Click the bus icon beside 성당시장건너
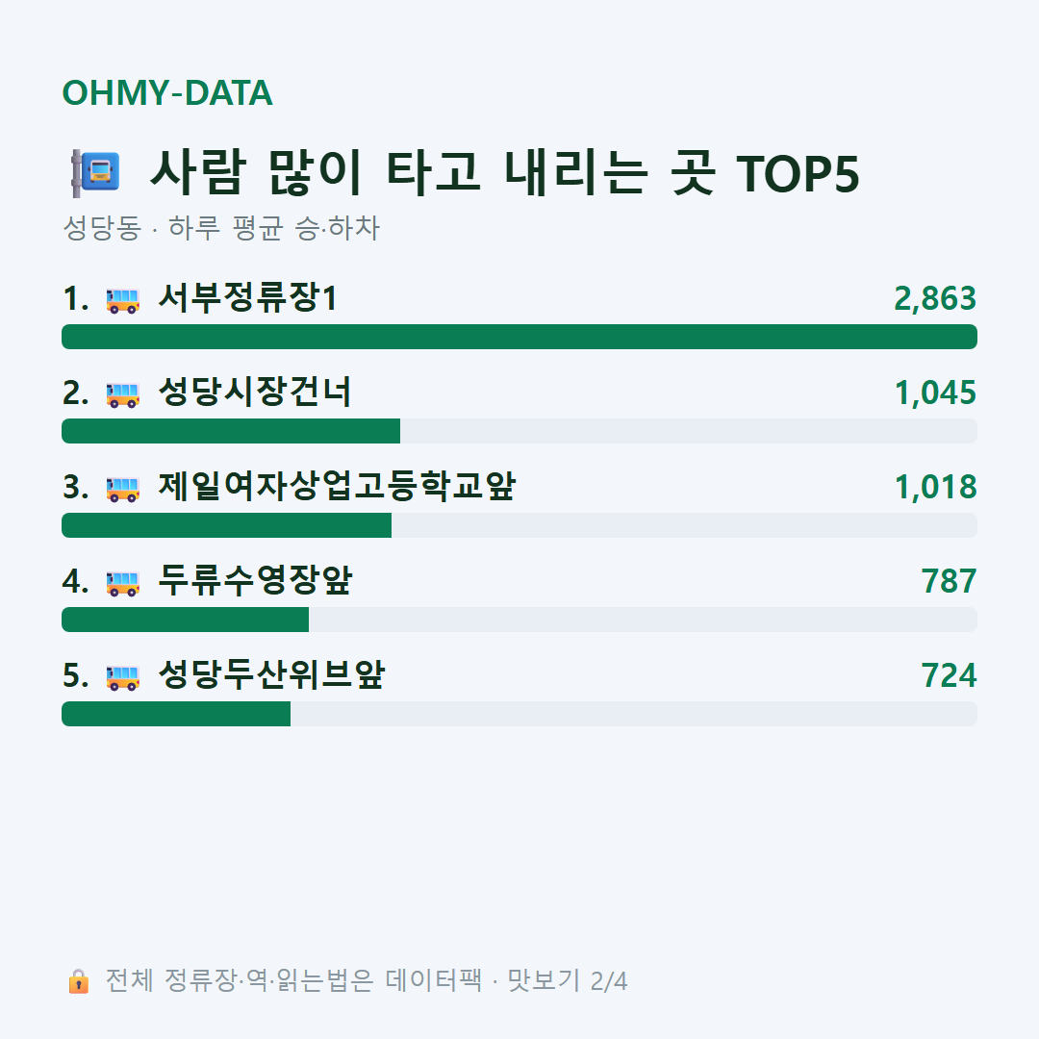Viewport: 1039px width, 1039px height. pos(123,394)
